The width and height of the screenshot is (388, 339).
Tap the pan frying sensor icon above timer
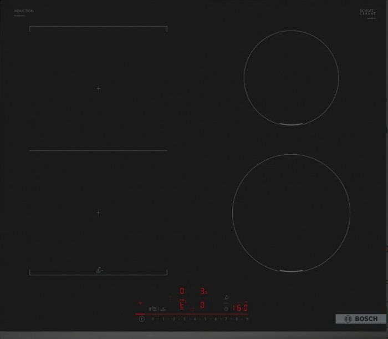pos(226,297)
